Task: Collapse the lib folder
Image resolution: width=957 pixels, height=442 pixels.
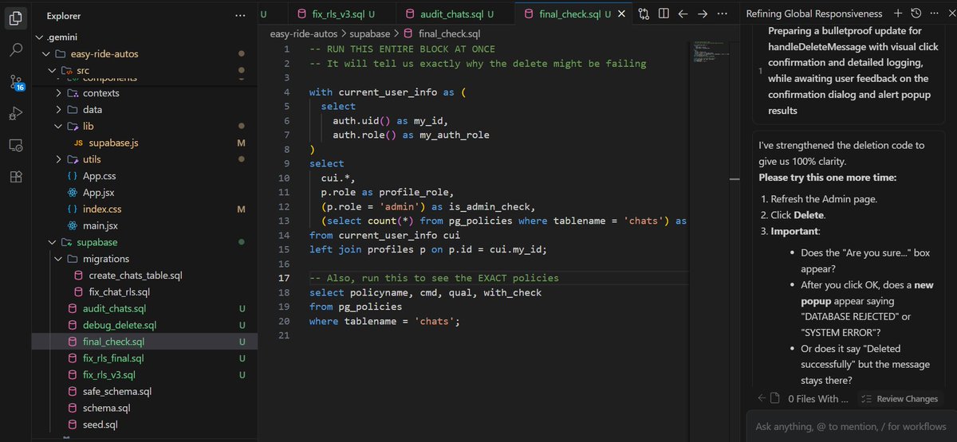Action: pyautogui.click(x=58, y=126)
